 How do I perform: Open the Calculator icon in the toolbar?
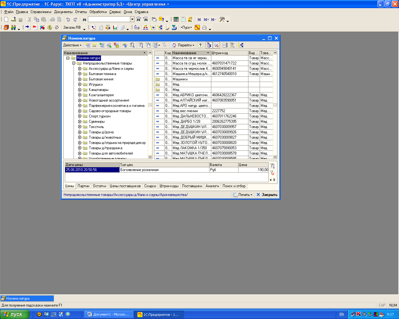pyautogui.click(x=176, y=19)
